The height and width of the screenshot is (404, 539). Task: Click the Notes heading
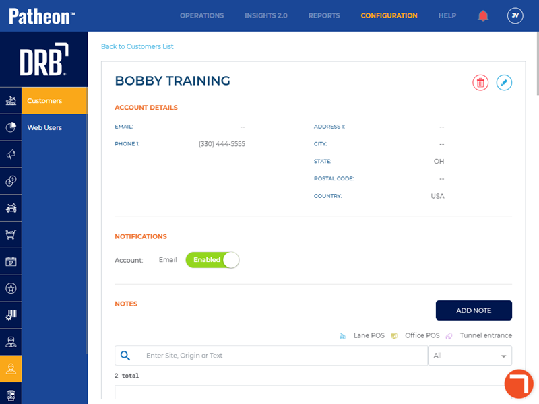tap(126, 304)
